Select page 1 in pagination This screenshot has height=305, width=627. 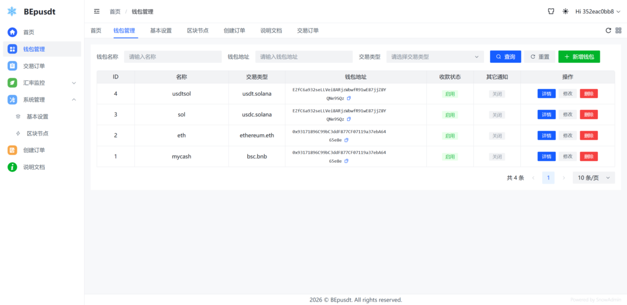pos(548,178)
